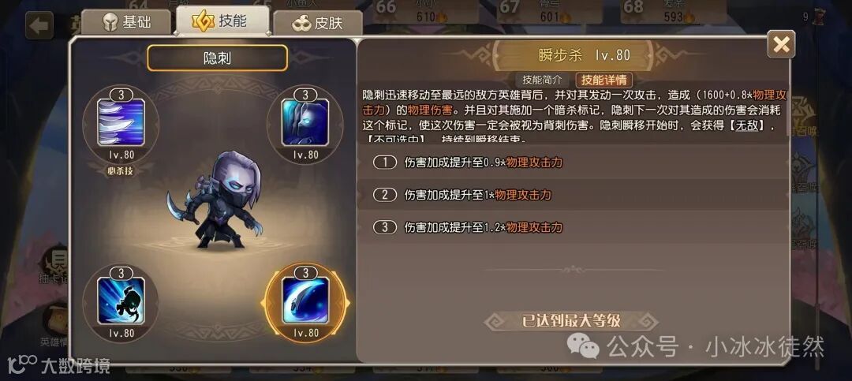Select the blue crescent blade skill icon
The height and width of the screenshot is (381, 852).
tap(305, 301)
